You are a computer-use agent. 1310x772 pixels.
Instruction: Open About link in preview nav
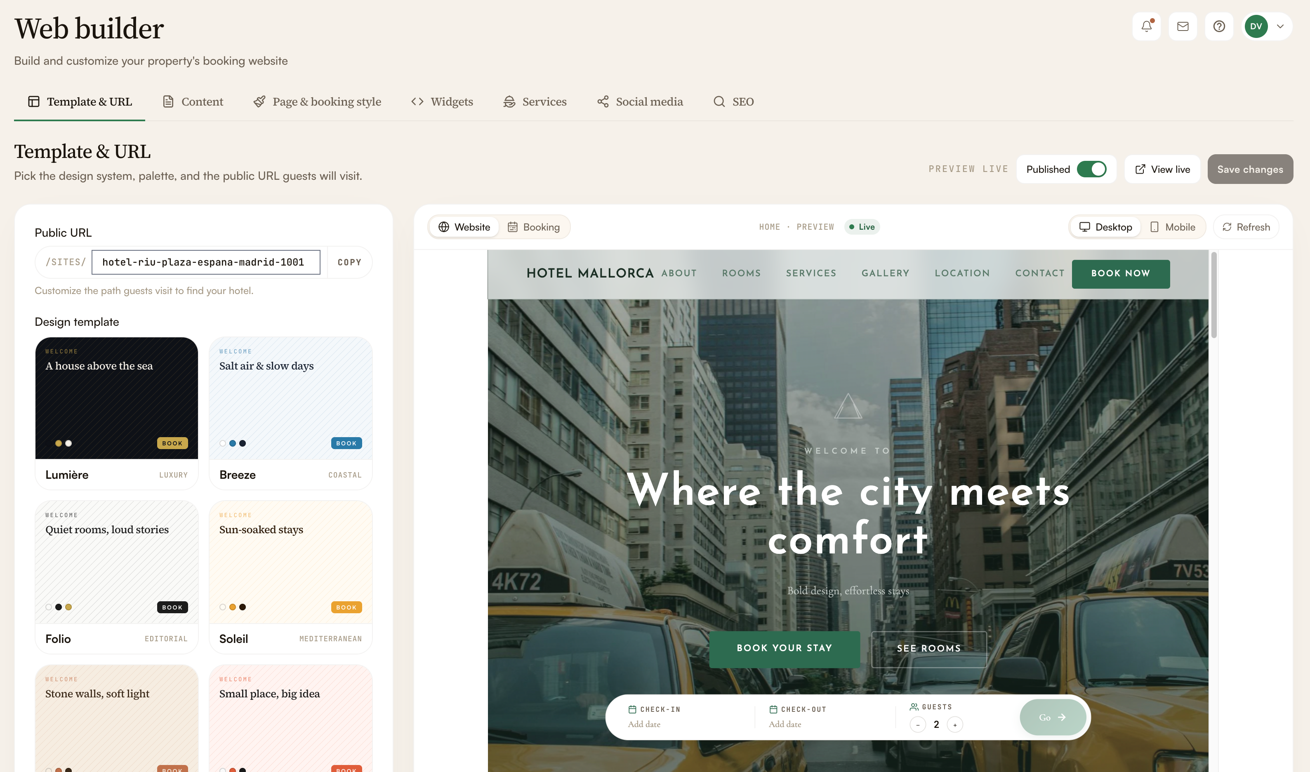pos(679,273)
